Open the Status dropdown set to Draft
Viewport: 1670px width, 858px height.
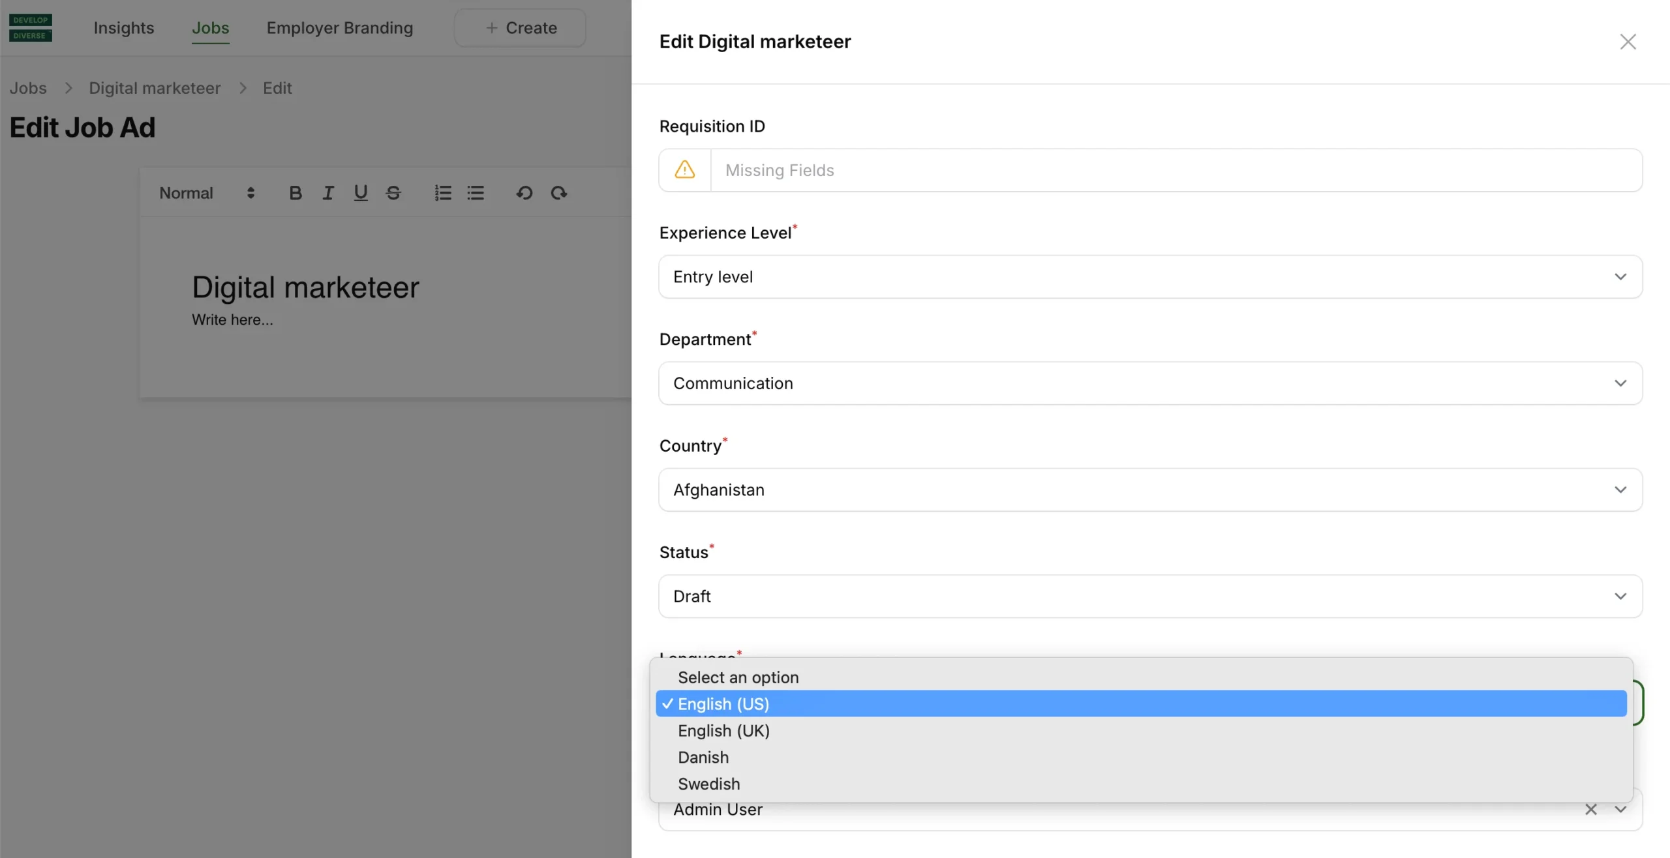(1150, 597)
